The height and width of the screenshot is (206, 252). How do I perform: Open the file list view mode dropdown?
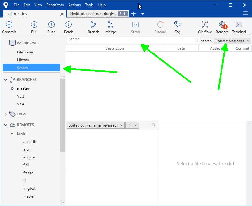point(132,125)
